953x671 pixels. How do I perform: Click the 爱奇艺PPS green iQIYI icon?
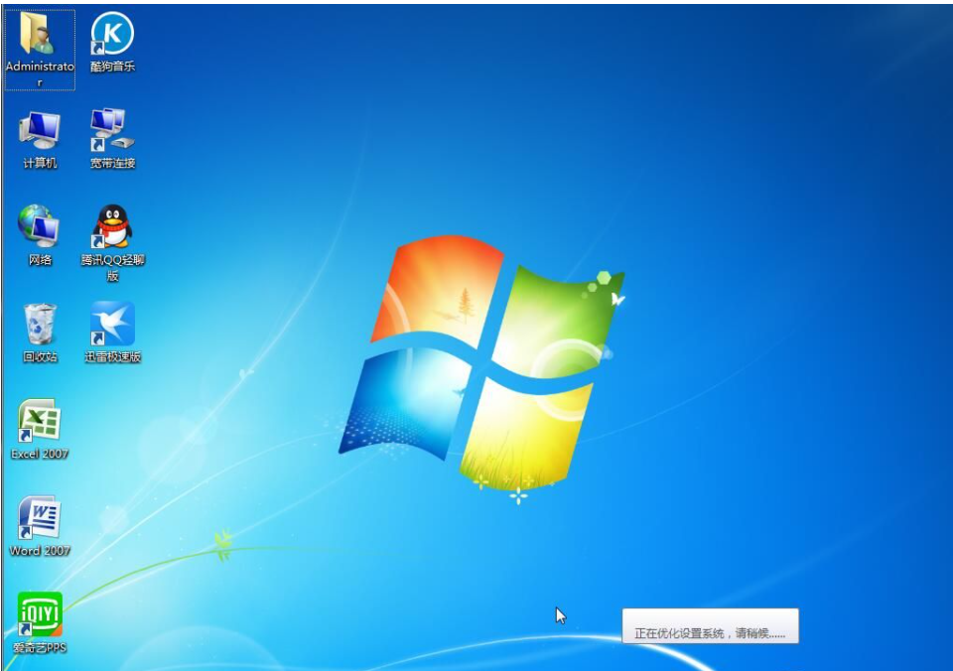tap(40, 614)
